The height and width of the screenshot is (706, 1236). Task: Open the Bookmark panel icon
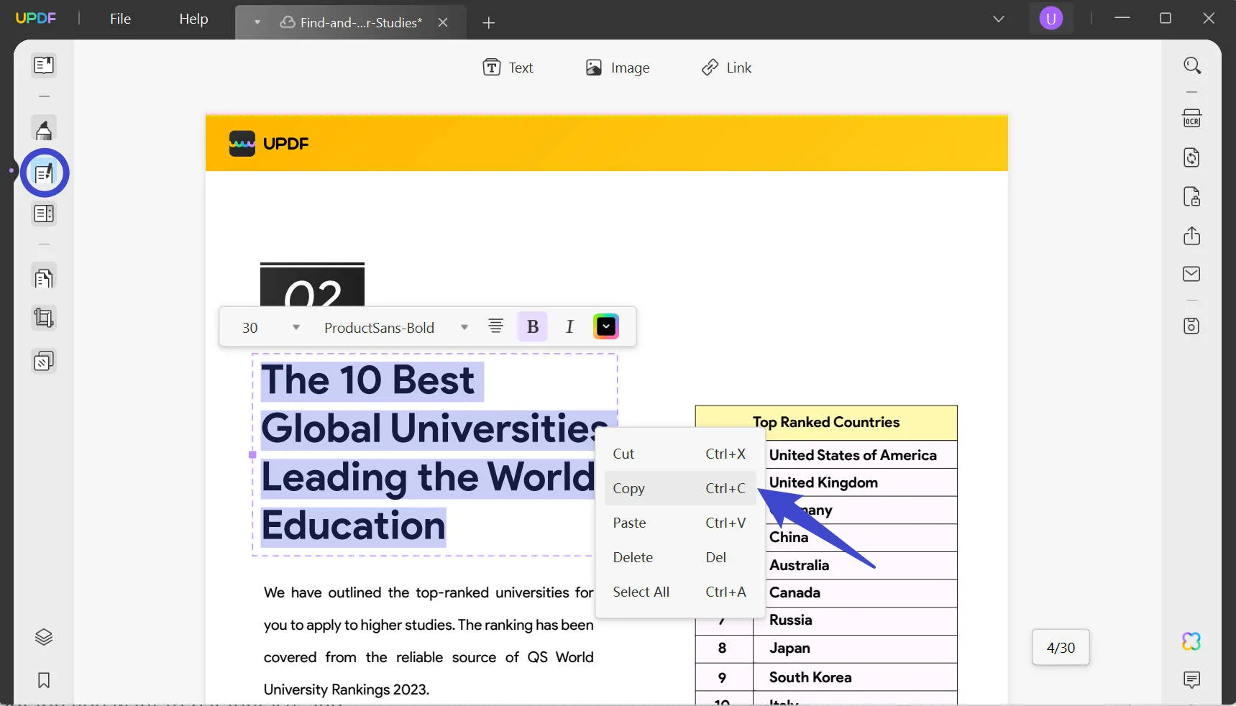pos(44,680)
